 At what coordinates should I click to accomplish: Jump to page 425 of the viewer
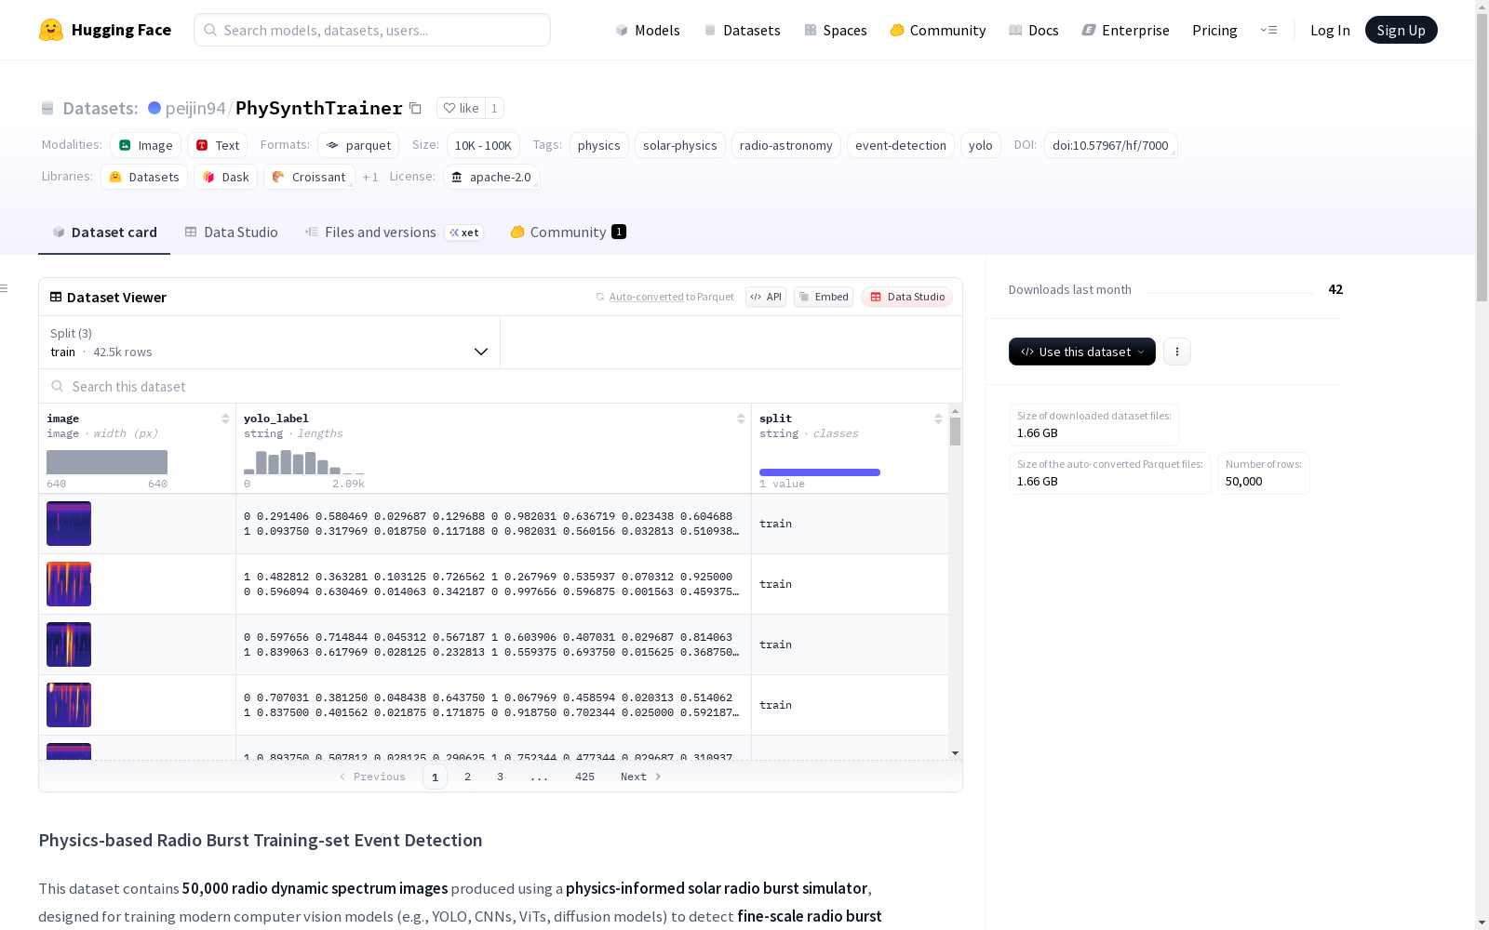click(584, 777)
